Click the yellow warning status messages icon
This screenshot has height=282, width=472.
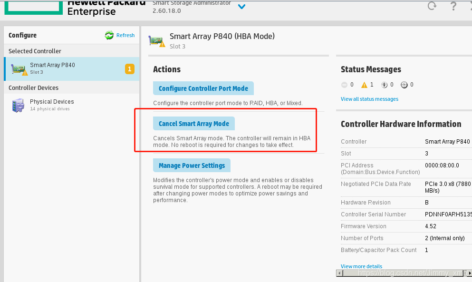[x=364, y=85]
